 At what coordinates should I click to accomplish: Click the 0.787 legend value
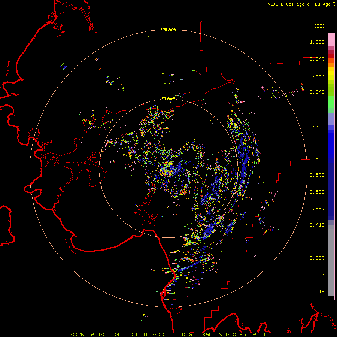pyautogui.click(x=317, y=109)
